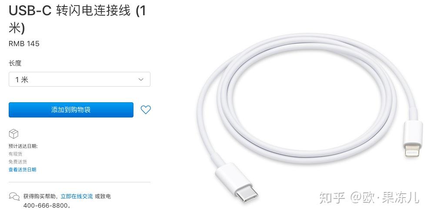This screenshot has width=430, height=215.
Task: Click the Lightning connector in product photo
Action: pos(411,139)
